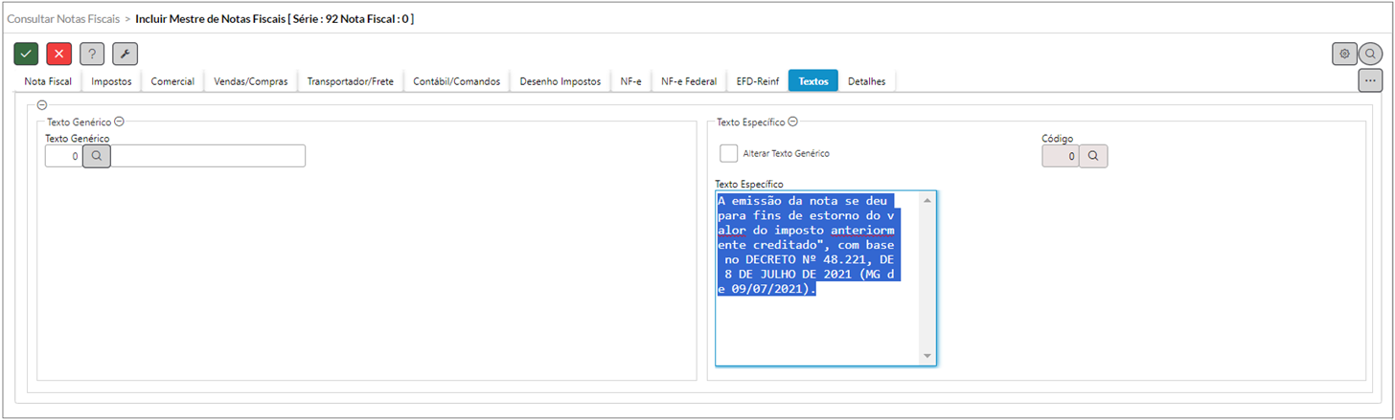Confirm with the green checkmark button
Viewport: 1395px width, 420px height.
click(x=27, y=54)
